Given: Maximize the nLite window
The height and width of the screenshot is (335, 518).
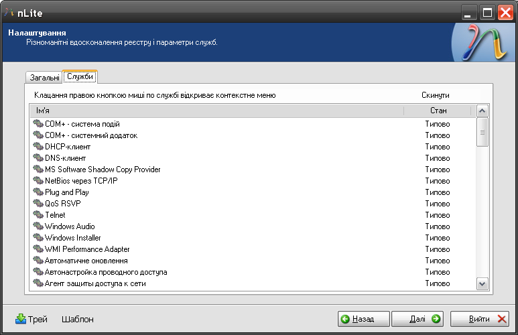Looking at the screenshot, I should click(x=487, y=13).
